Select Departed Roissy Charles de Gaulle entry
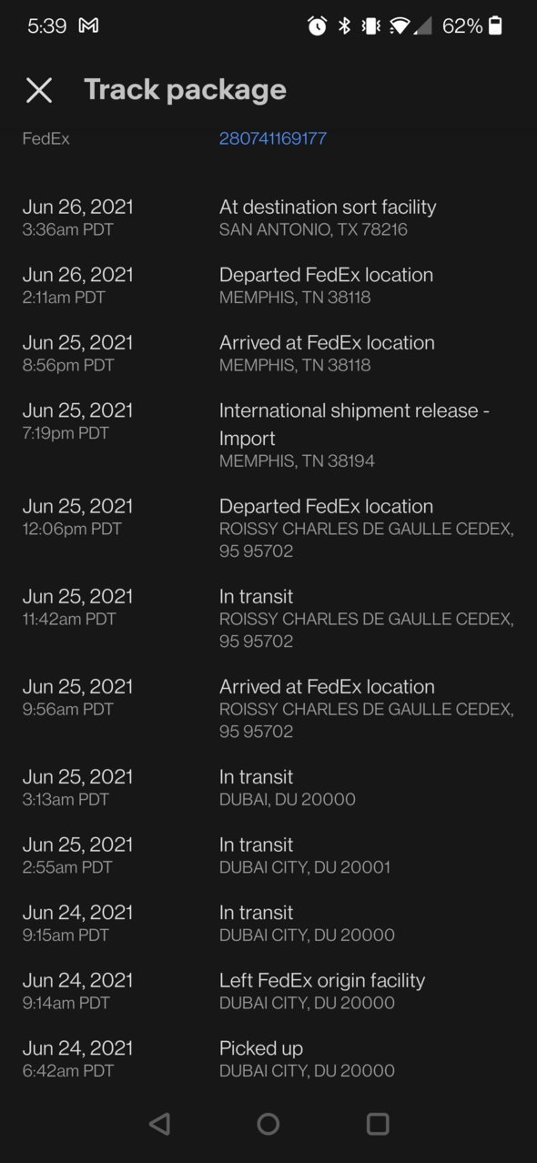 pyautogui.click(x=268, y=528)
